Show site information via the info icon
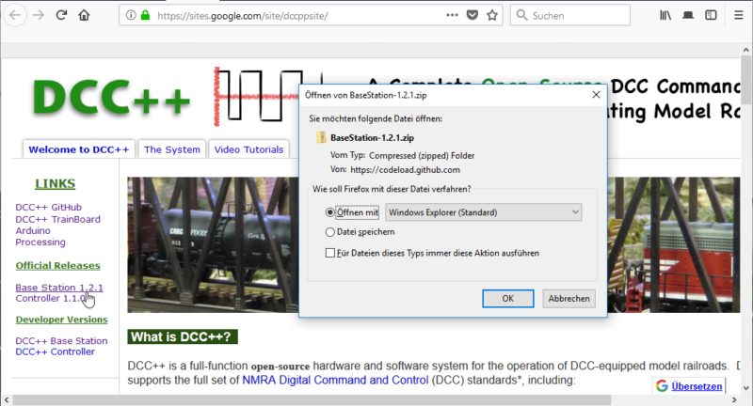Viewport: 753px width, 406px height. [x=131, y=15]
